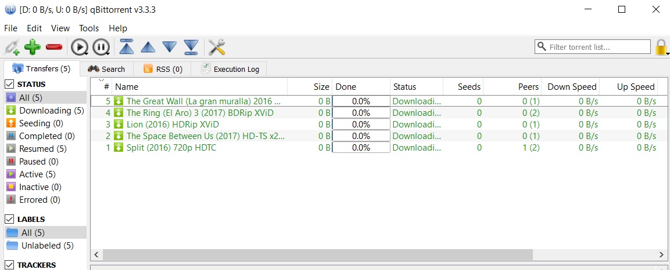670x270 pixels.
Task: Move torrent to top of queue
Action: 127,47
